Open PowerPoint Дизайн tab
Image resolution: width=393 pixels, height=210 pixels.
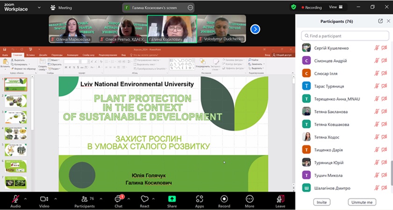click(43, 55)
